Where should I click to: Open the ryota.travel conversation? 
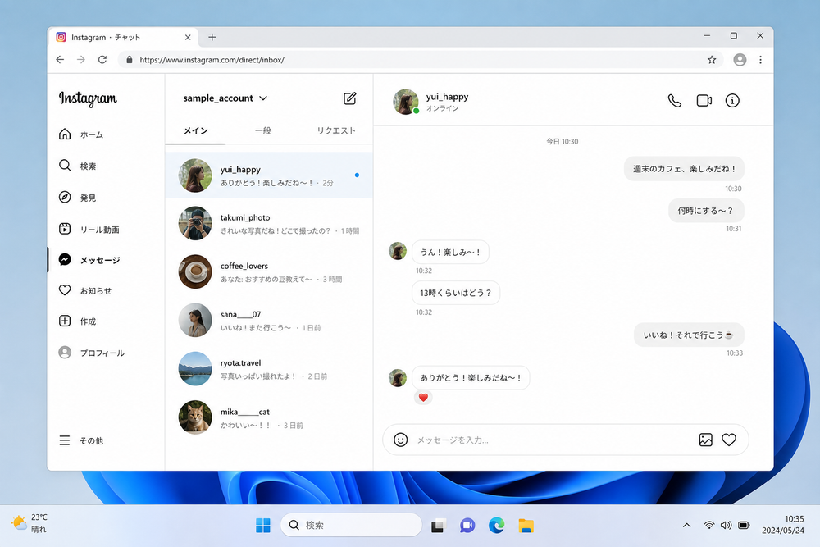269,369
